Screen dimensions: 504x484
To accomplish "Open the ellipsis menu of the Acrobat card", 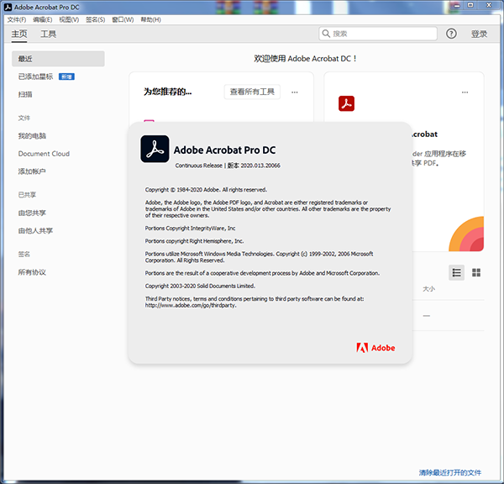I will (465, 92).
